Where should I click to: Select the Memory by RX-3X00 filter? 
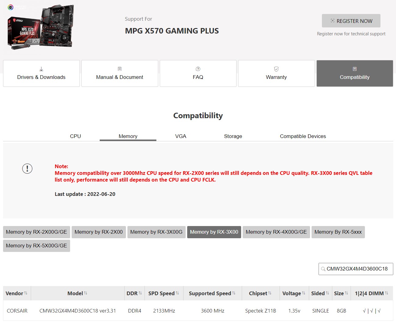(214, 232)
